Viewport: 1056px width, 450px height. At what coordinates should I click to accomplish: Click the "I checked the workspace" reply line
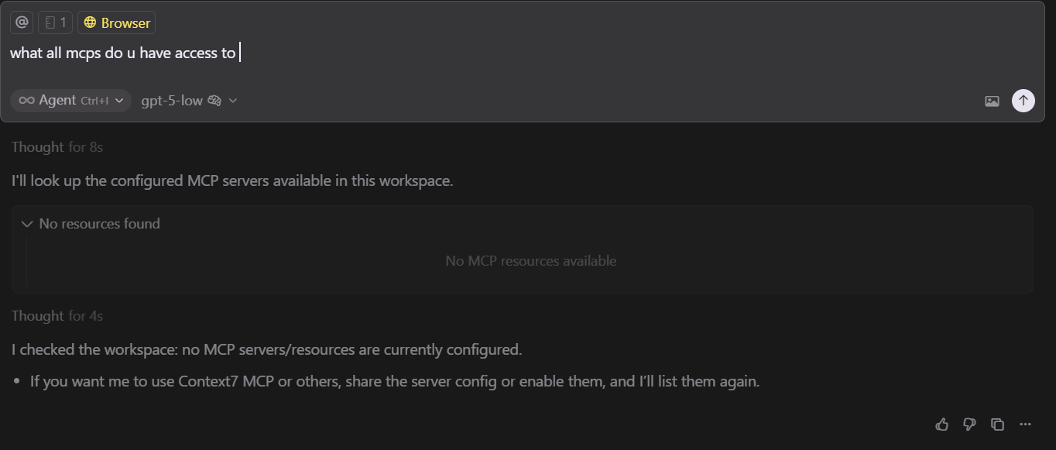[266, 349]
